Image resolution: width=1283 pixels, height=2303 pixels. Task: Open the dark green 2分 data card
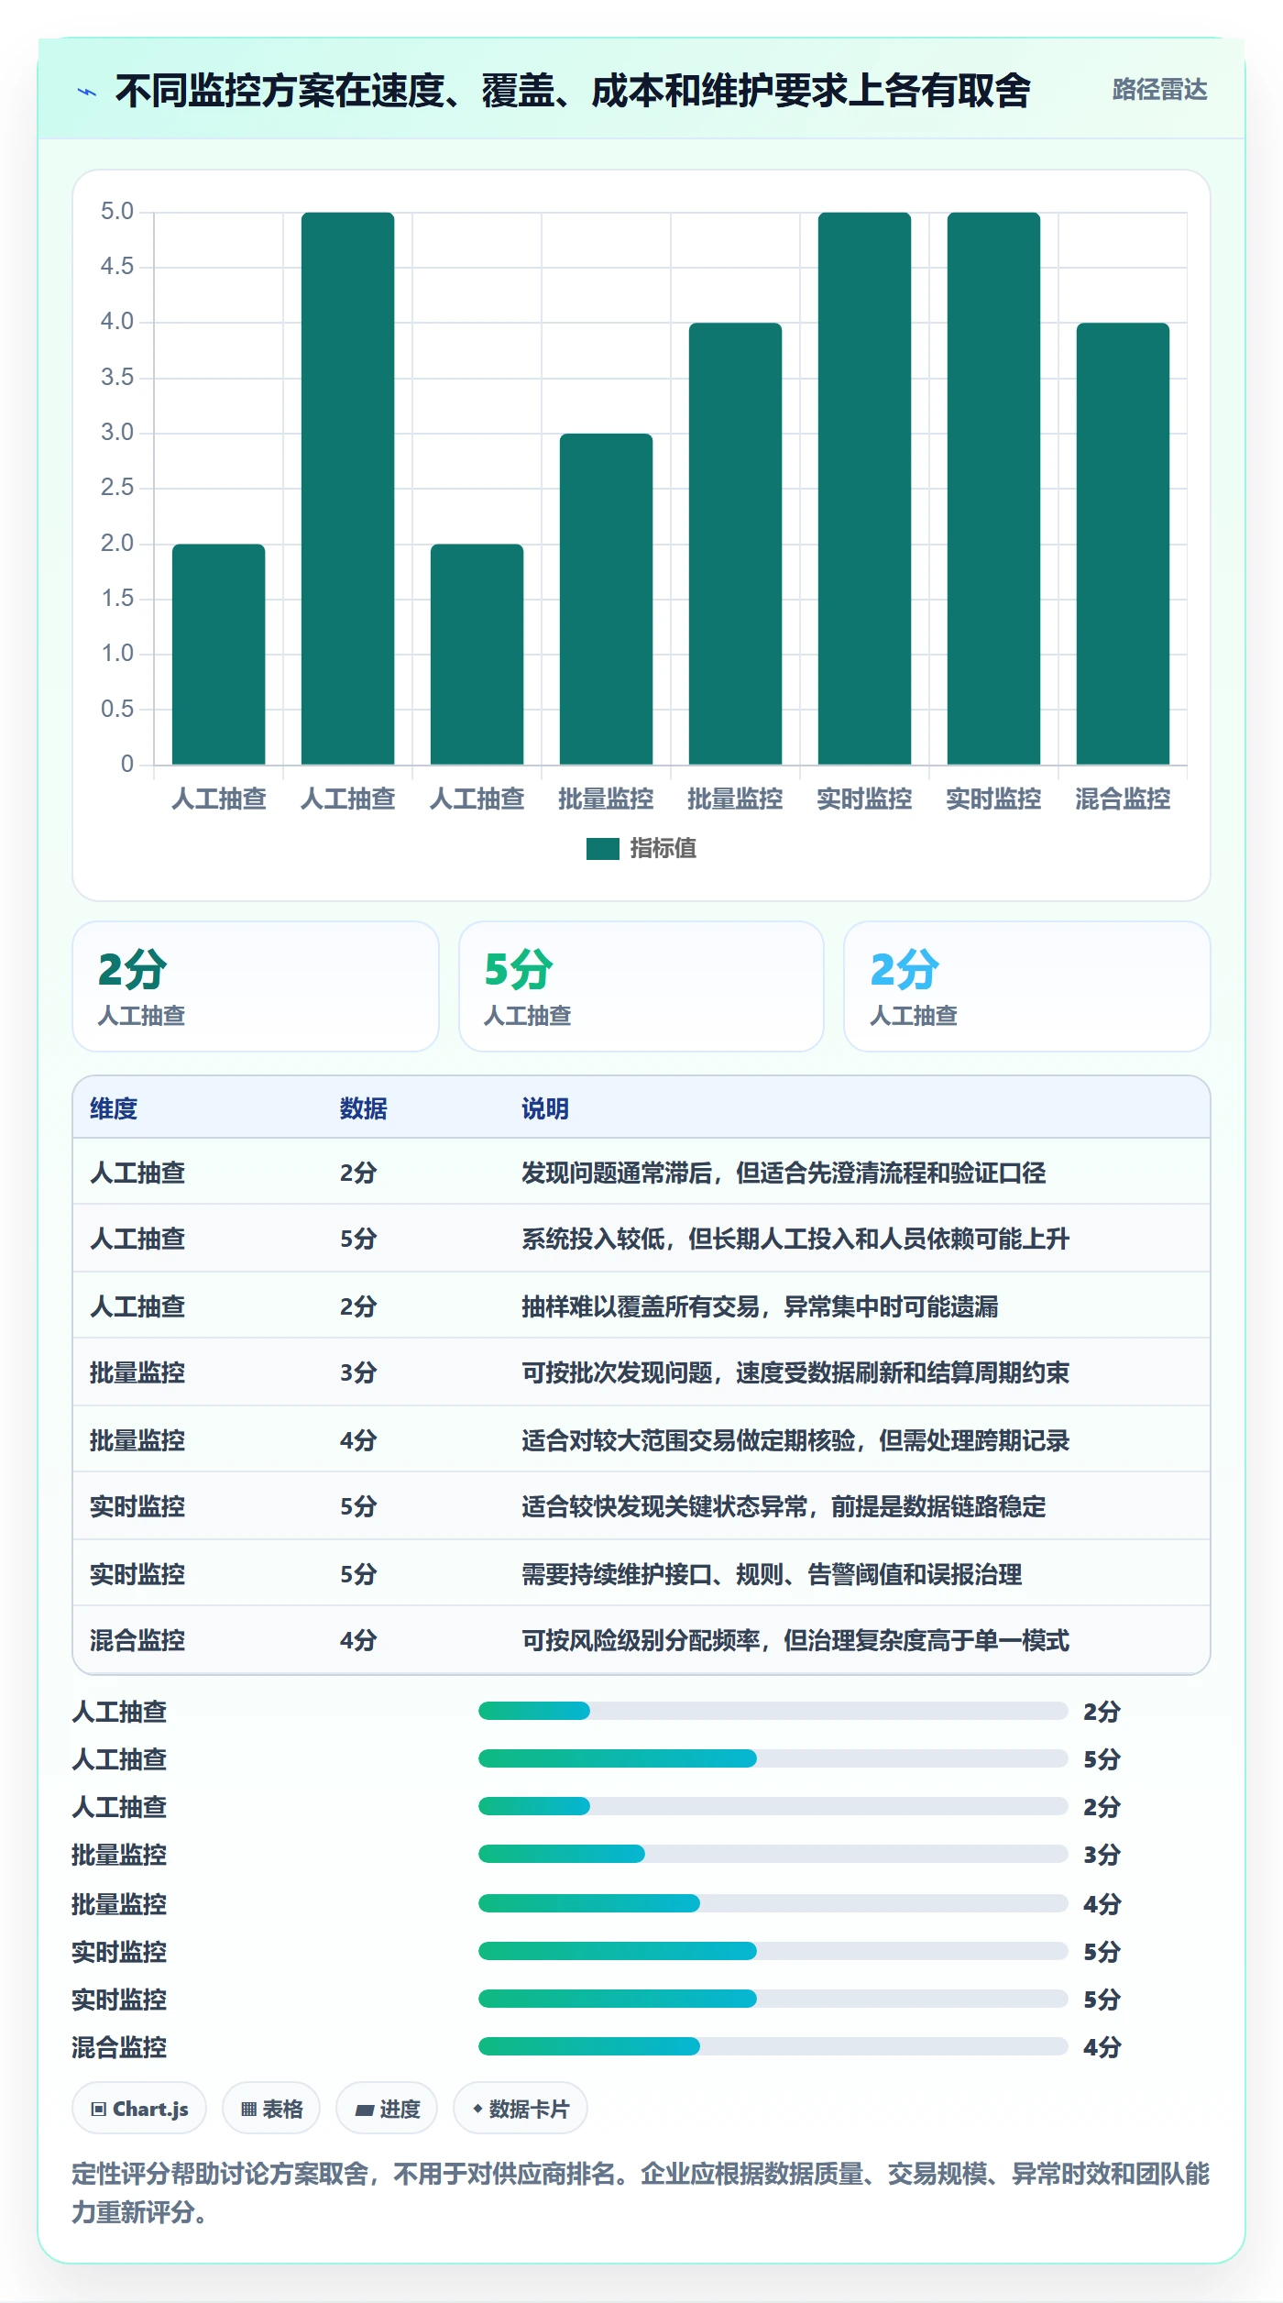tap(256, 986)
